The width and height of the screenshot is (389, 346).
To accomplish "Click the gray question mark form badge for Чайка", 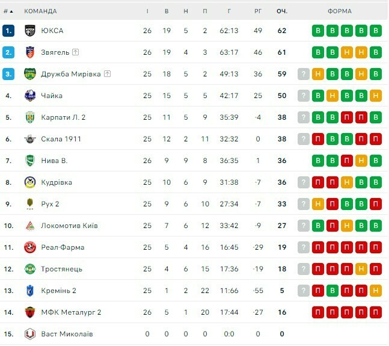I will point(304,96).
